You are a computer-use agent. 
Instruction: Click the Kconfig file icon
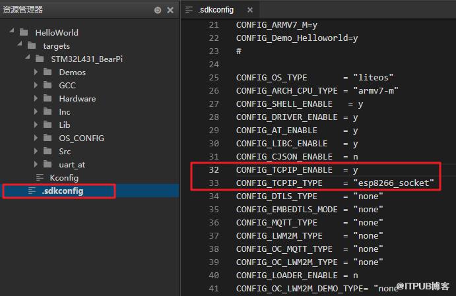40,177
